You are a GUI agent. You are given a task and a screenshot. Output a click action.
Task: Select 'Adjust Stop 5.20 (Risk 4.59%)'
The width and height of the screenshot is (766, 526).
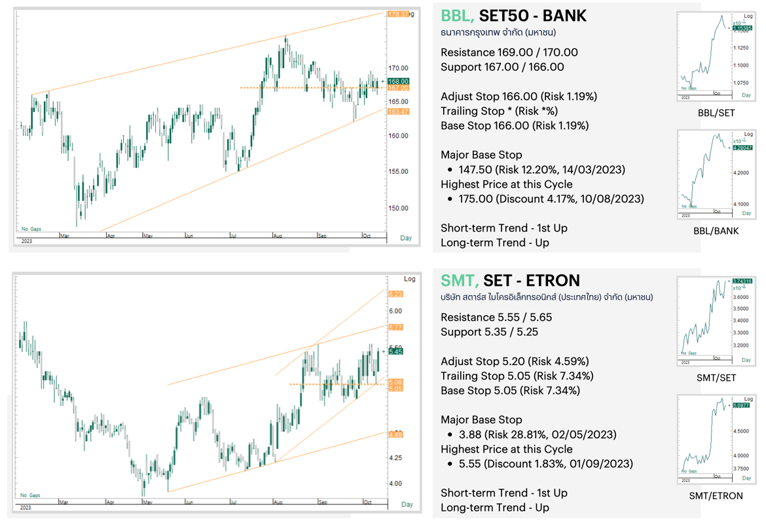tap(515, 361)
